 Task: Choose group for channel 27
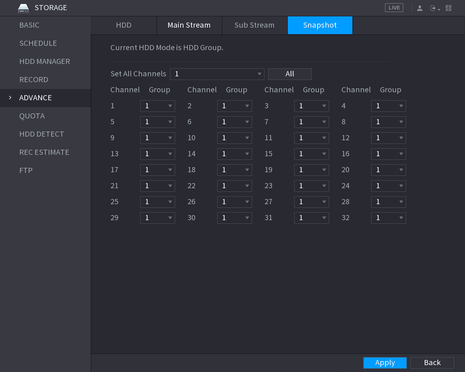312,202
